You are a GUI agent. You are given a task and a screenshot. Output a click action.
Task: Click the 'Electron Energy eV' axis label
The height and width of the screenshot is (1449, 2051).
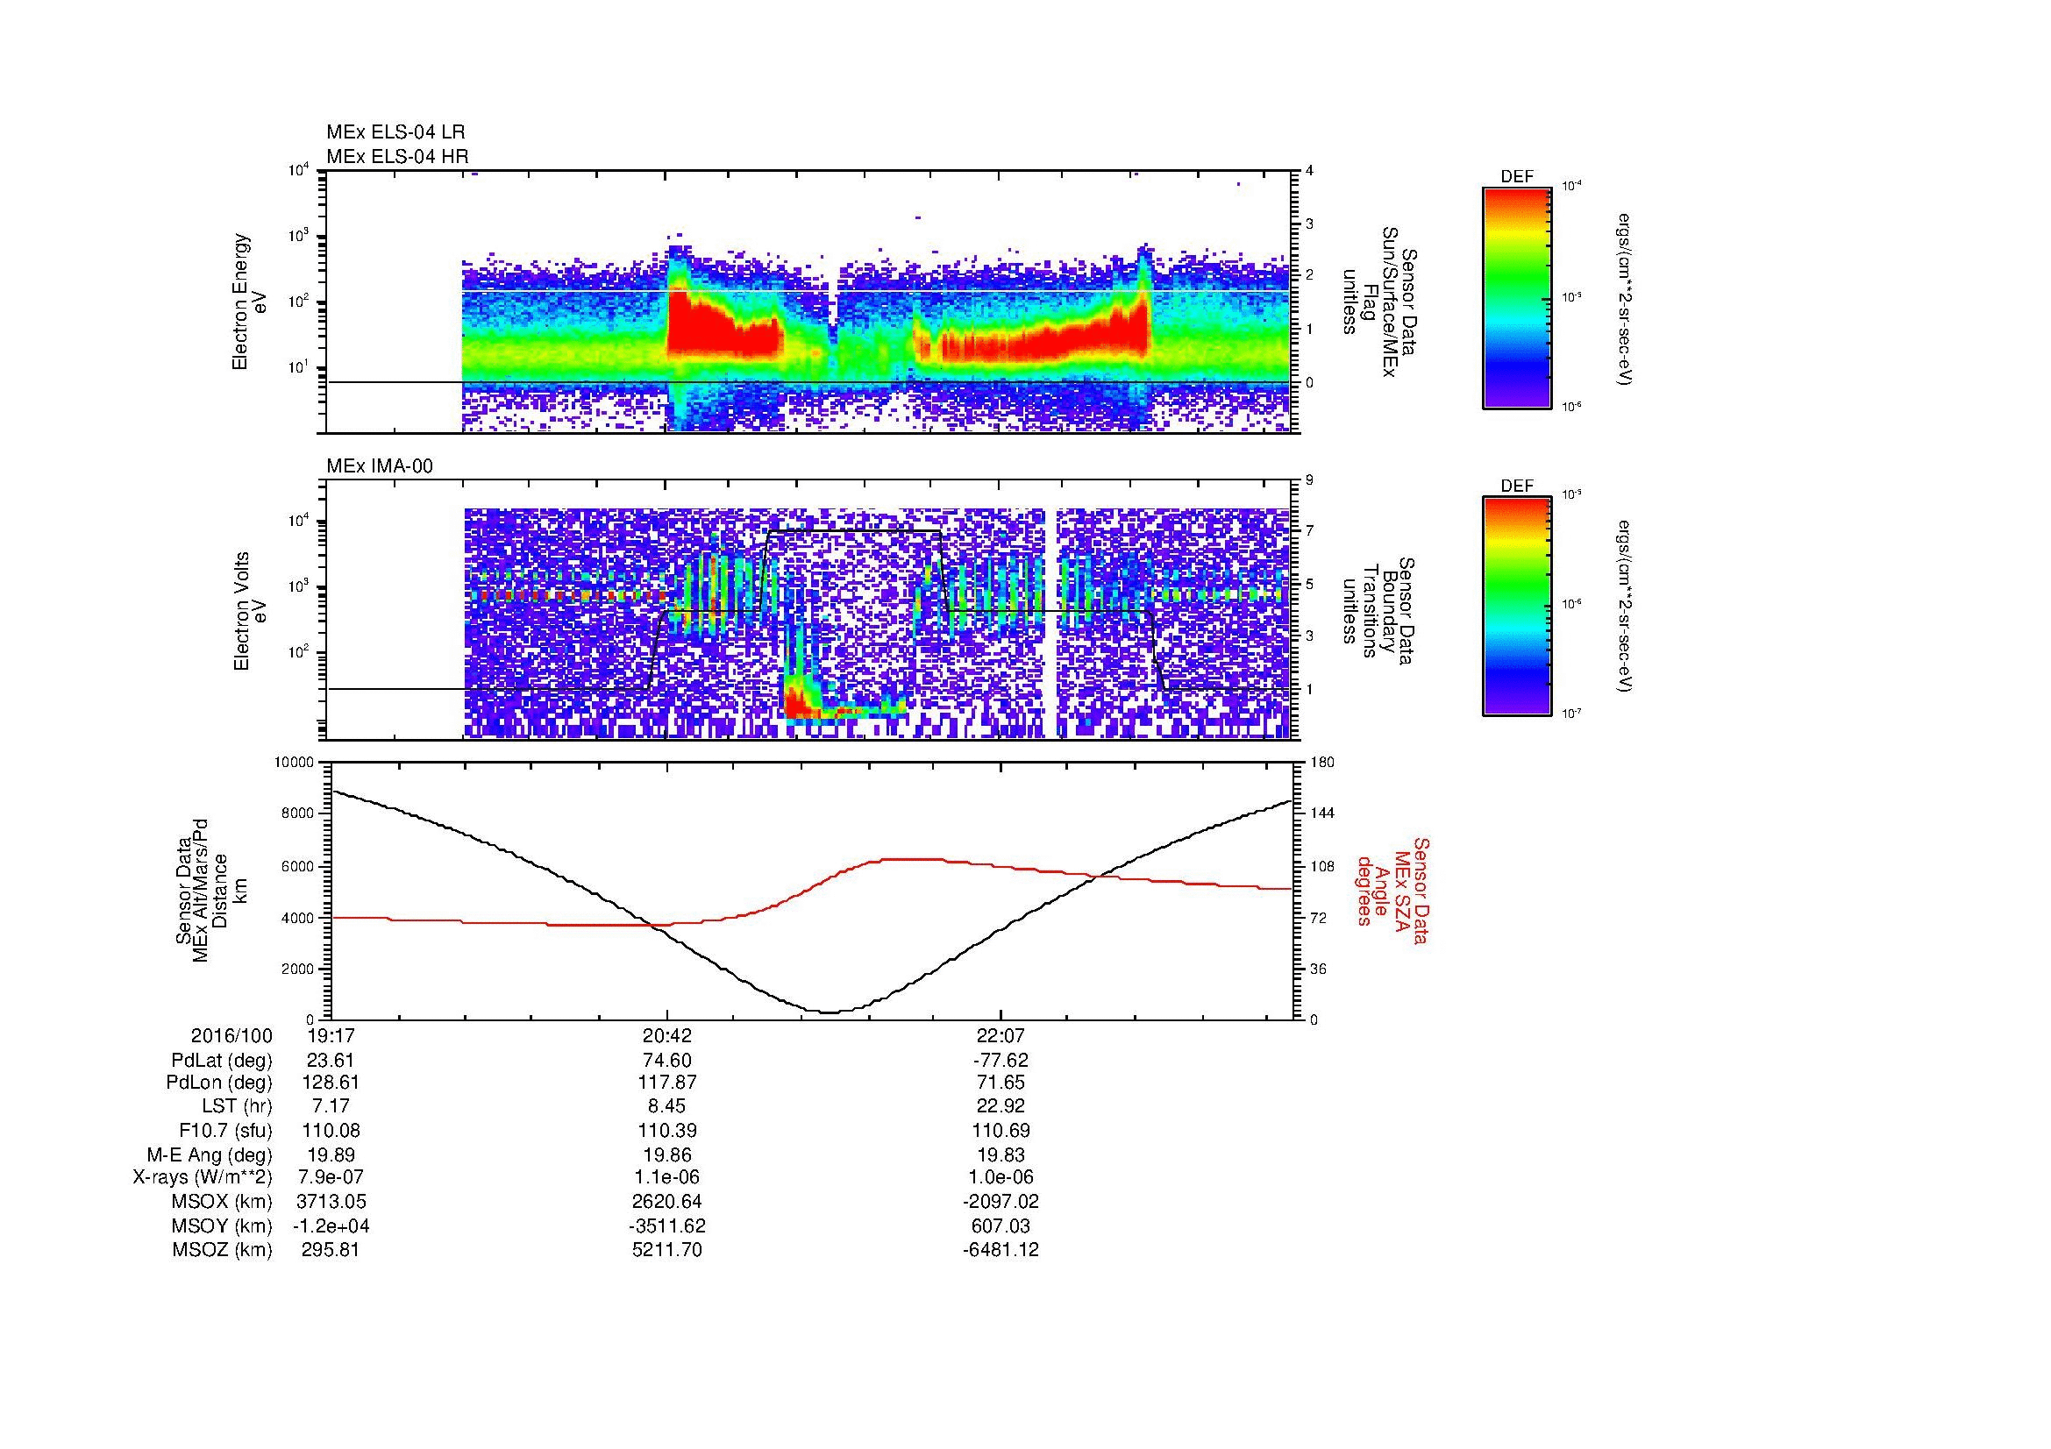(249, 302)
